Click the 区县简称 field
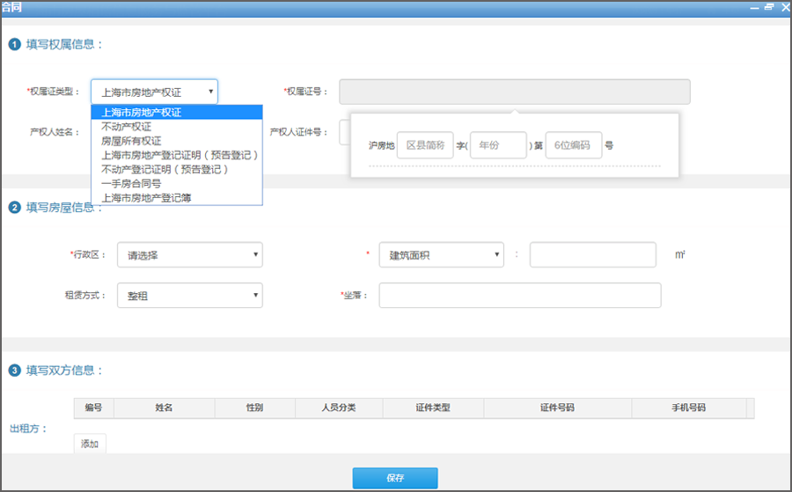This screenshot has width=792, height=492. tap(425, 145)
